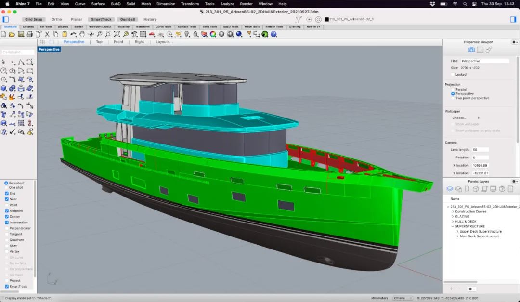Click the Undo arrow icon
Viewport: 520px width, 302px height.
(73, 34)
